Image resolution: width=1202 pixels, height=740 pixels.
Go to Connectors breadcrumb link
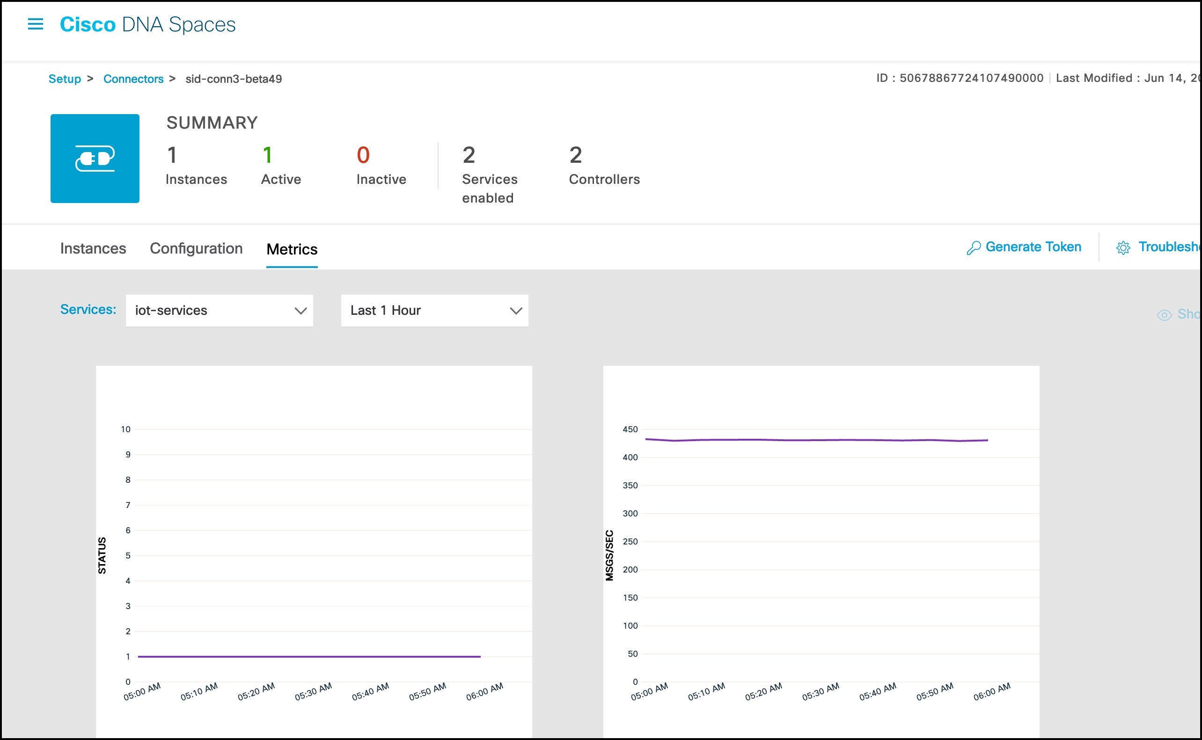[133, 79]
